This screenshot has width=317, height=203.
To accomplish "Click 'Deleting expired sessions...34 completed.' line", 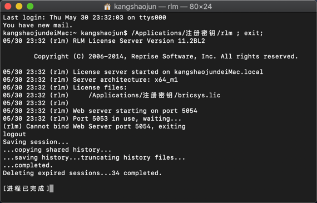I will pos(82,173).
